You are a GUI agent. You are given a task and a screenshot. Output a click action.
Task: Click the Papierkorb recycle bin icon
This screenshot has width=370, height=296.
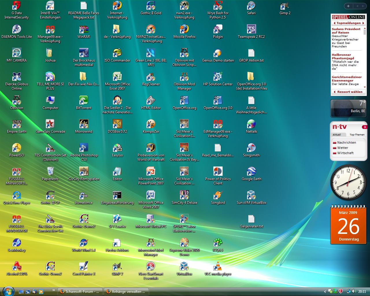click(x=50, y=172)
